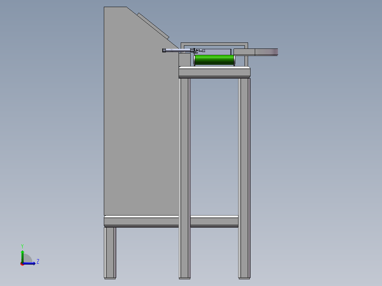This screenshot has height=286, width=382.
Task: Click the green Y label above the triad
Action: coord(22,246)
